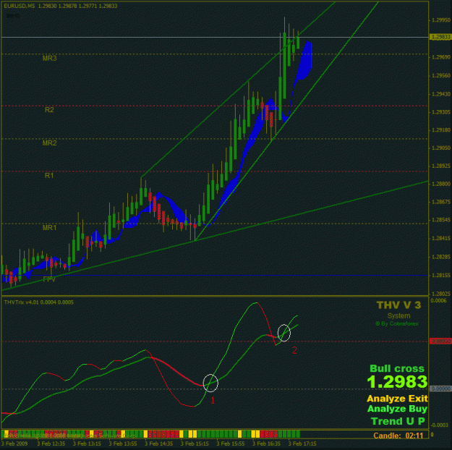Click price scale value 1.29305
This screenshot has width=452, height=450.
tap(440, 112)
